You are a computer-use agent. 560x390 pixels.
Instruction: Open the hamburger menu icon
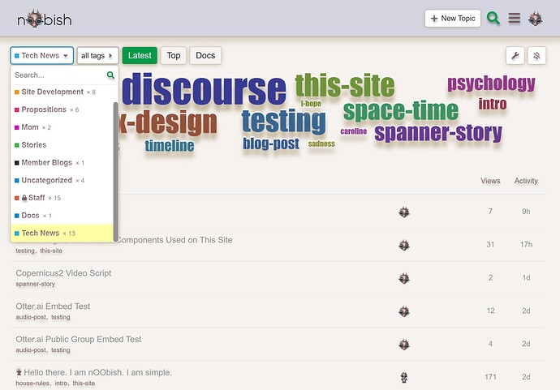pos(515,18)
